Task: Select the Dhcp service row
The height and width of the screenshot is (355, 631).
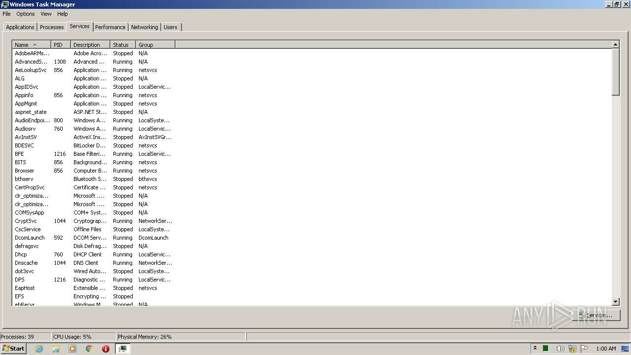Action: tap(94, 254)
